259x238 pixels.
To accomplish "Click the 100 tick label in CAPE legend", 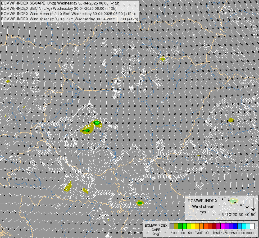I will [x=174, y=233].
